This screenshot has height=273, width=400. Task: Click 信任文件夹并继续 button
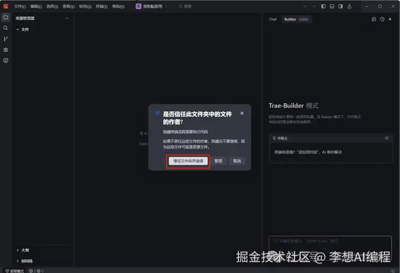(188, 161)
